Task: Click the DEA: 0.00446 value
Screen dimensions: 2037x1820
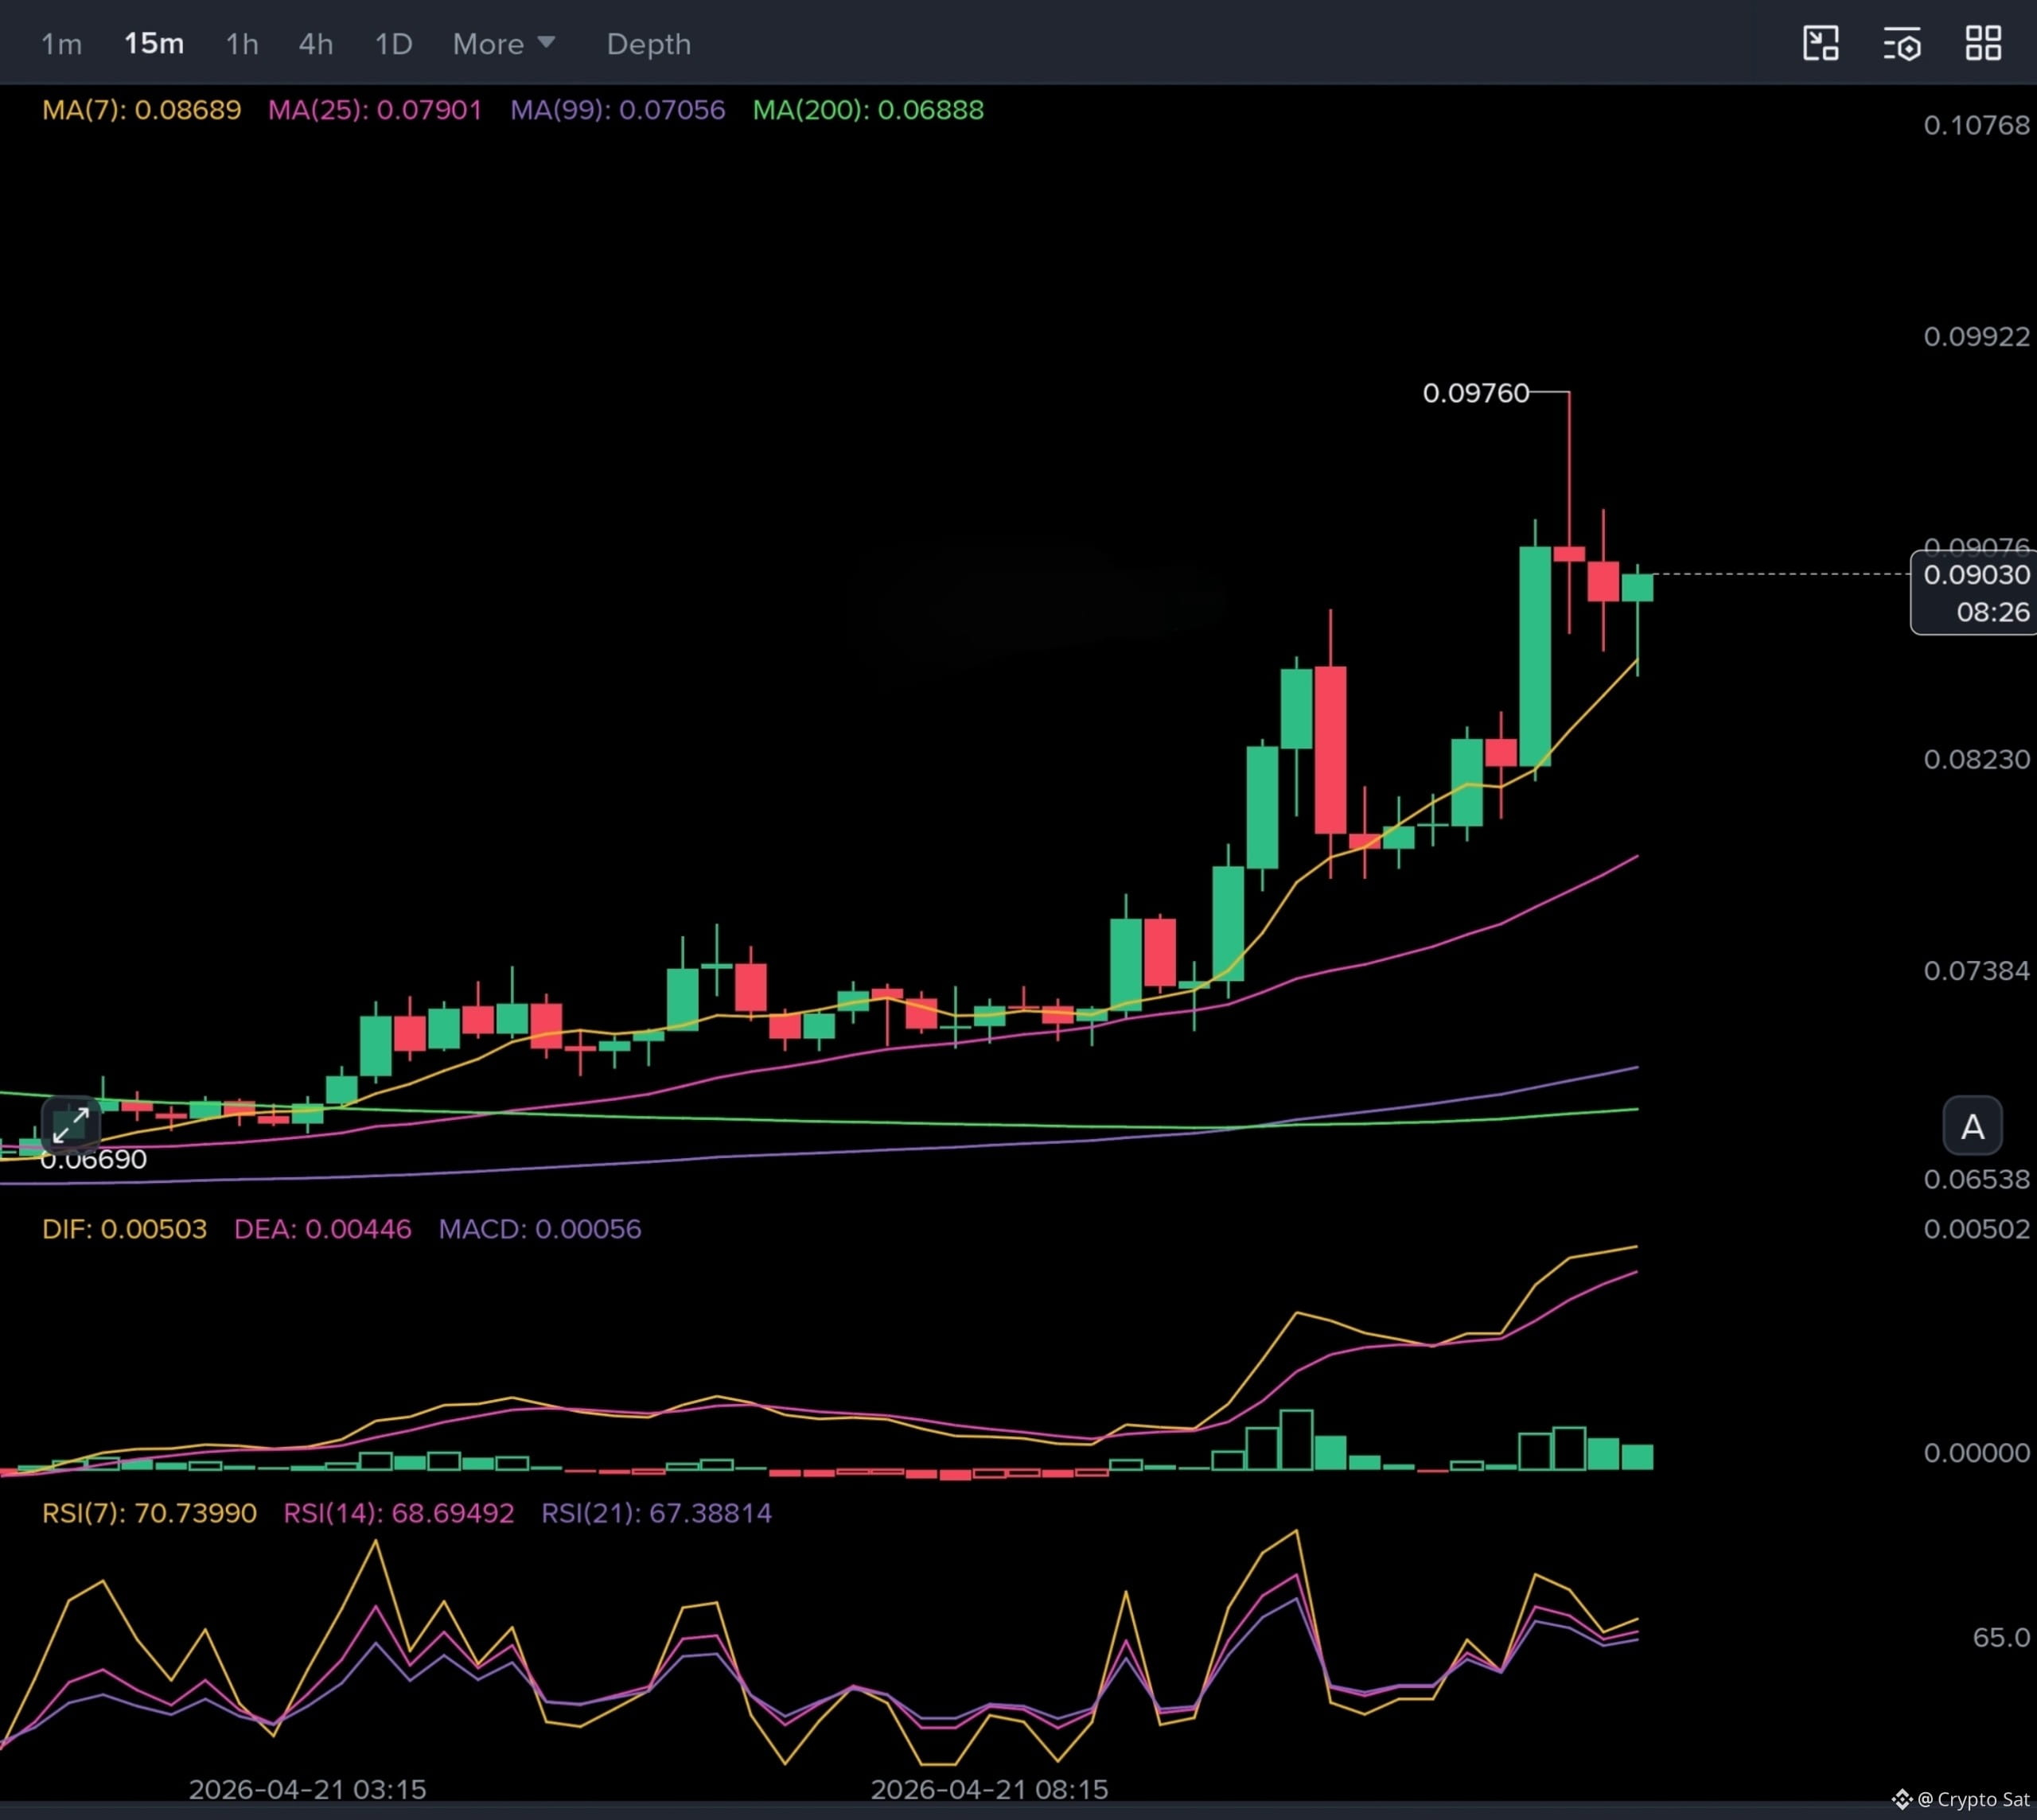Action: [x=322, y=1229]
